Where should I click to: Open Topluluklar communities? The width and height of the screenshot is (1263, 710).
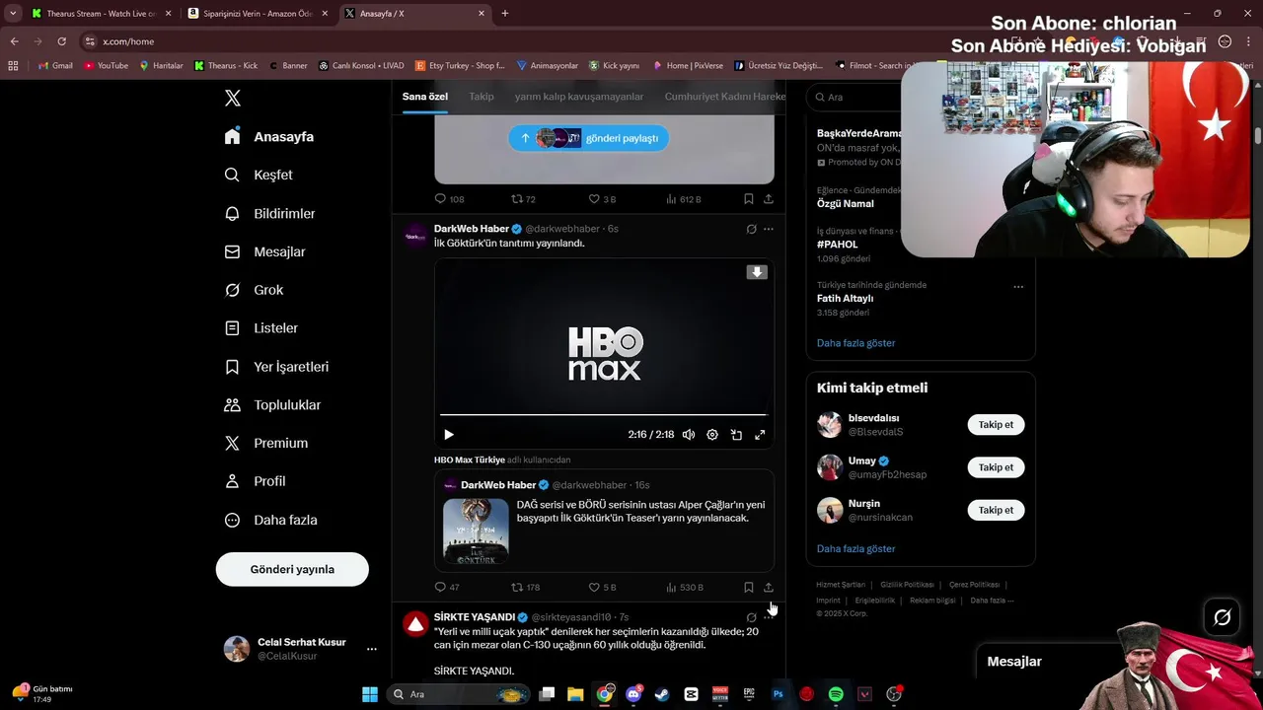(272, 404)
